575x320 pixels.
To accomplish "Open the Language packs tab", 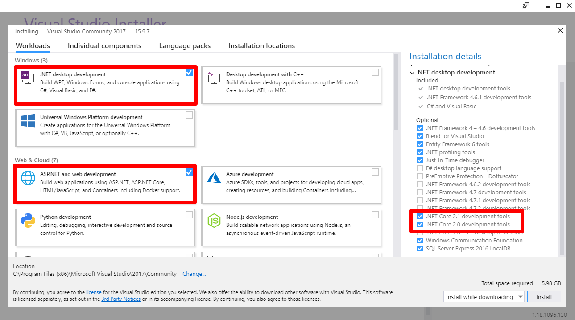I will click(x=185, y=46).
